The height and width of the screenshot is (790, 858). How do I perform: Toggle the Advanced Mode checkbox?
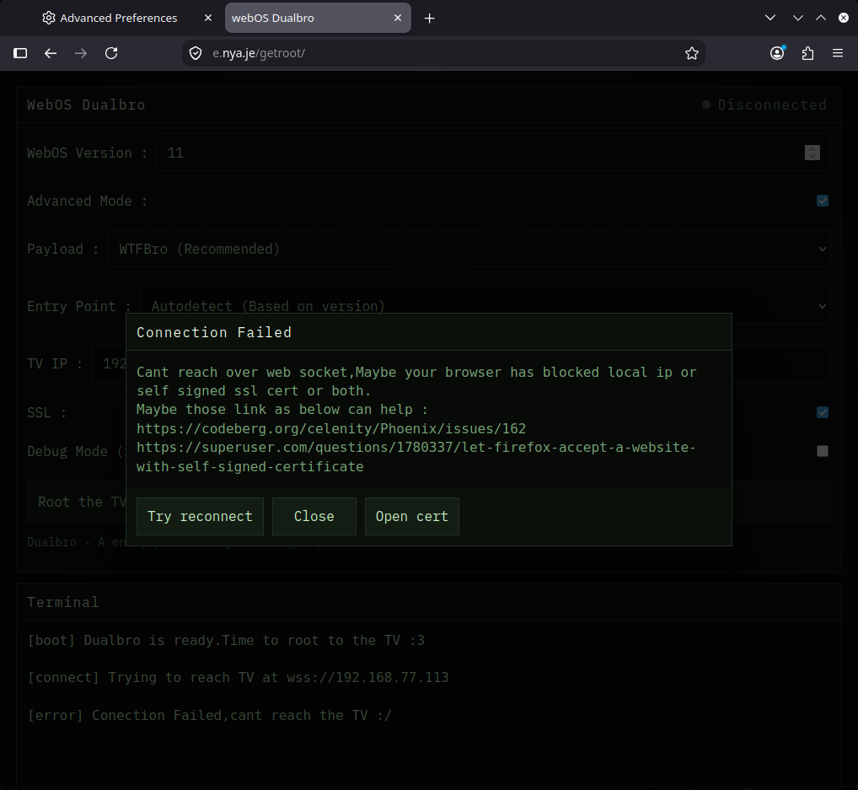tap(823, 201)
